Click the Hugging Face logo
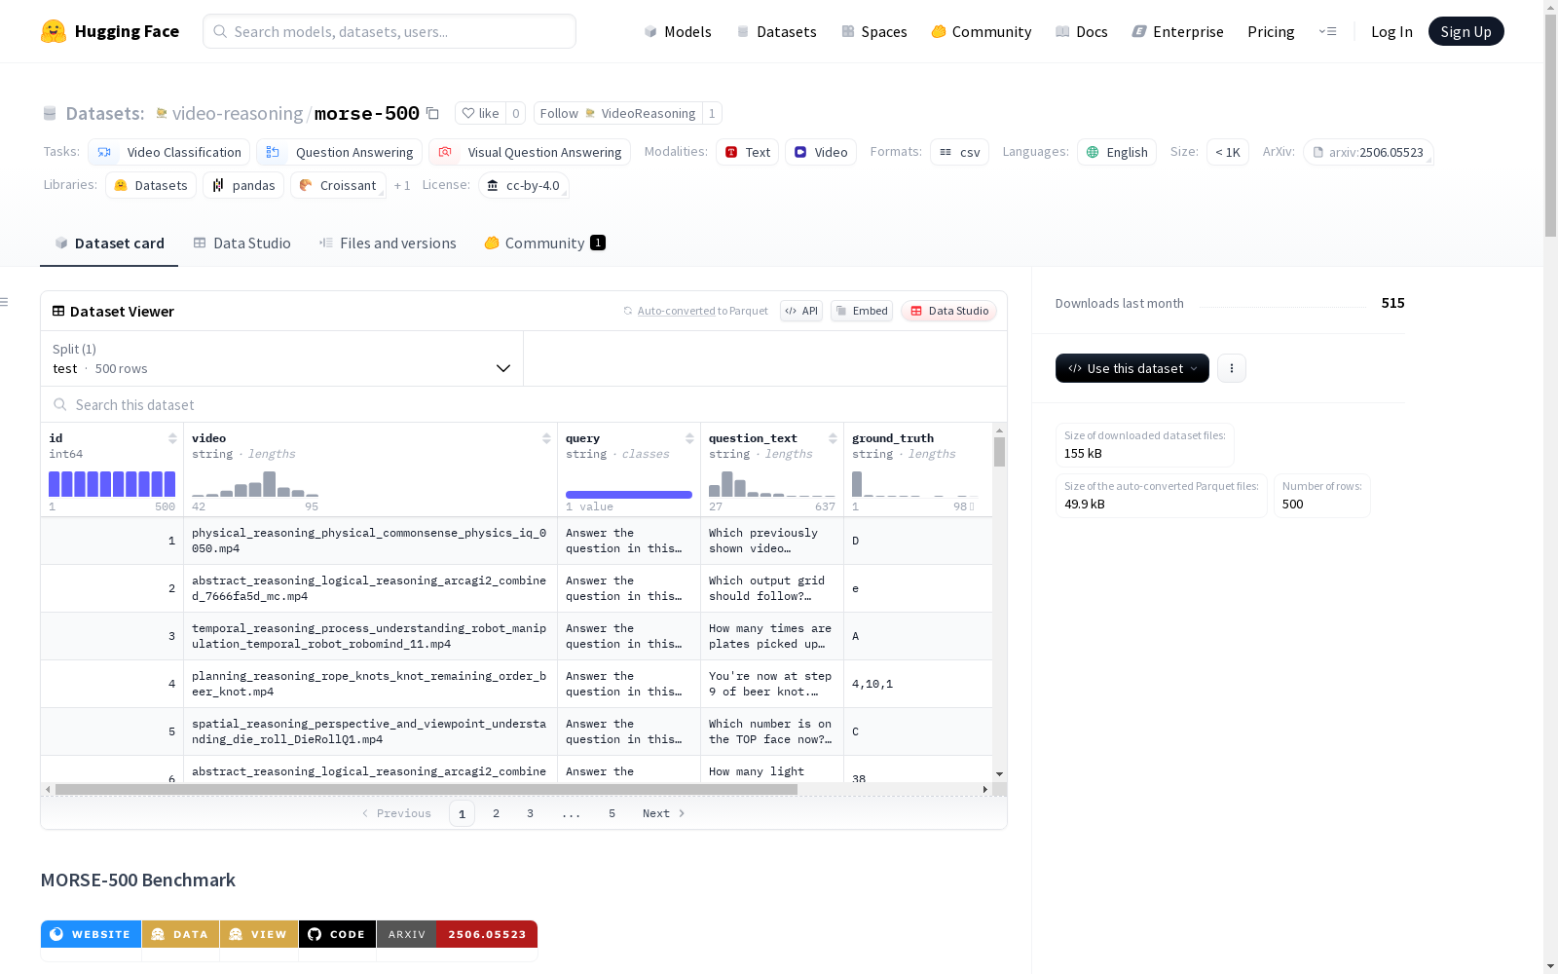The height and width of the screenshot is (974, 1558). [110, 31]
